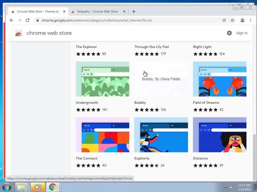This screenshot has height=192, width=257.
Task: Click The Connect's 40 ratings count
Action: pos(104,165)
